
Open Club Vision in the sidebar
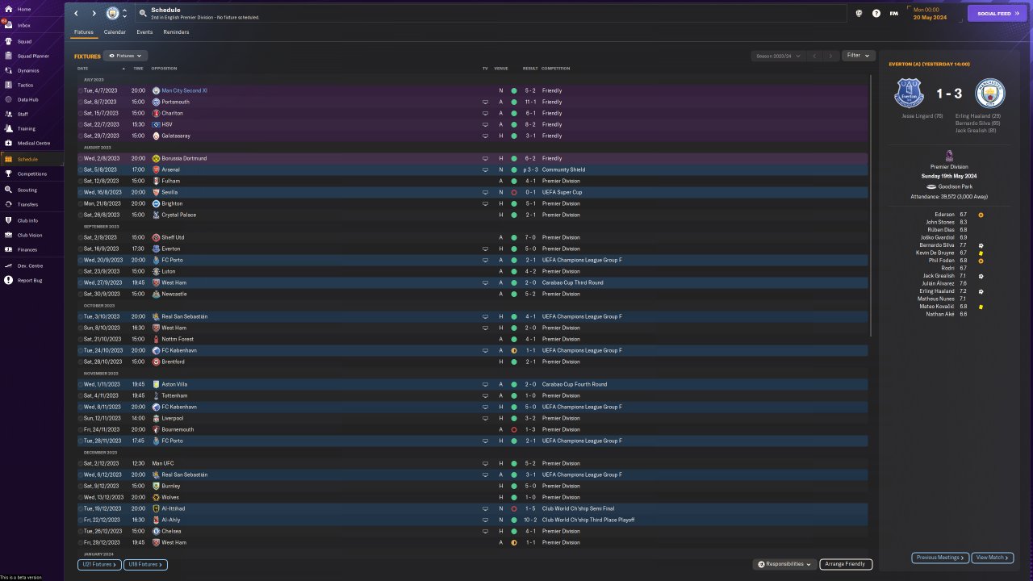tap(32, 235)
